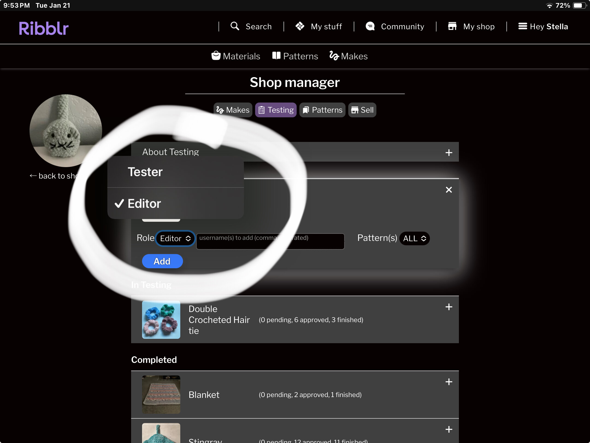
Task: Choose the Tester role option
Action: [x=176, y=172]
